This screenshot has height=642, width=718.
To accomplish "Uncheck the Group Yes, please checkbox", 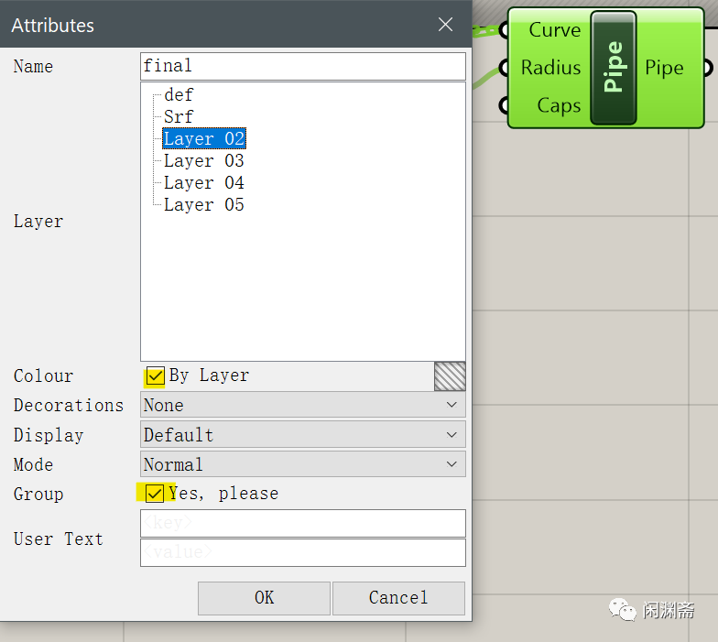I will pyautogui.click(x=154, y=494).
